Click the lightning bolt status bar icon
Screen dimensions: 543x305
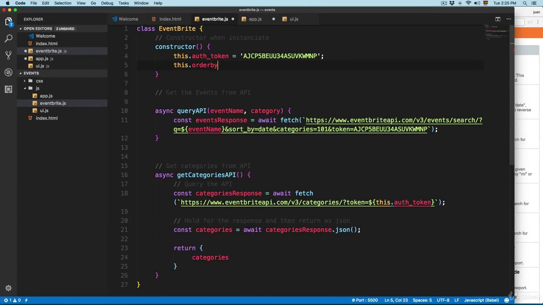tap(26, 300)
